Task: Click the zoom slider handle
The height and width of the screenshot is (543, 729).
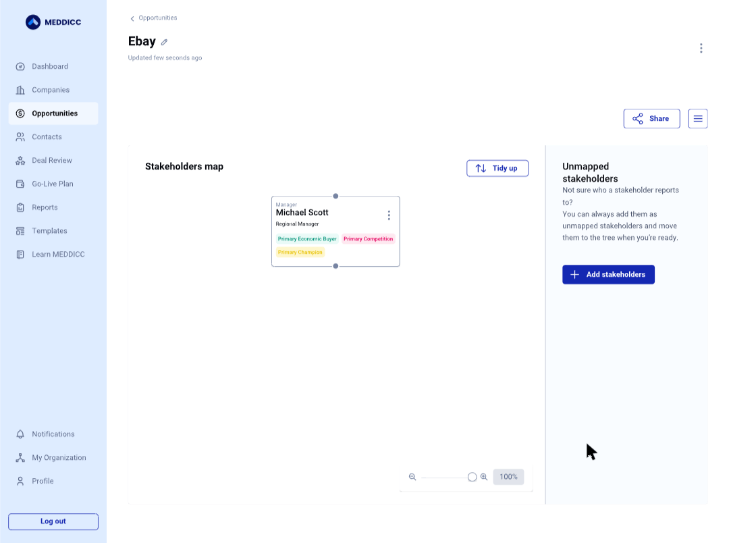Action: pyautogui.click(x=472, y=477)
